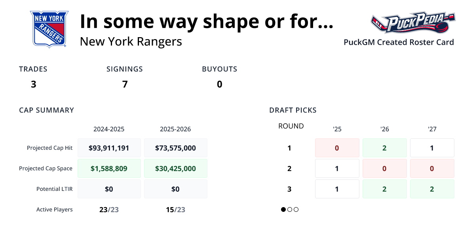The height and width of the screenshot is (249, 475).
Task: Click the roster card title text
Action: pyautogui.click(x=206, y=22)
